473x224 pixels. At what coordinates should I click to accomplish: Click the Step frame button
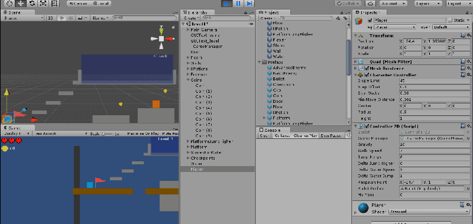[250, 4]
